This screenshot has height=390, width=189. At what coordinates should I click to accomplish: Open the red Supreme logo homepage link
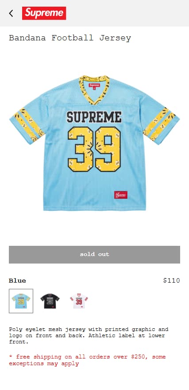click(x=44, y=13)
